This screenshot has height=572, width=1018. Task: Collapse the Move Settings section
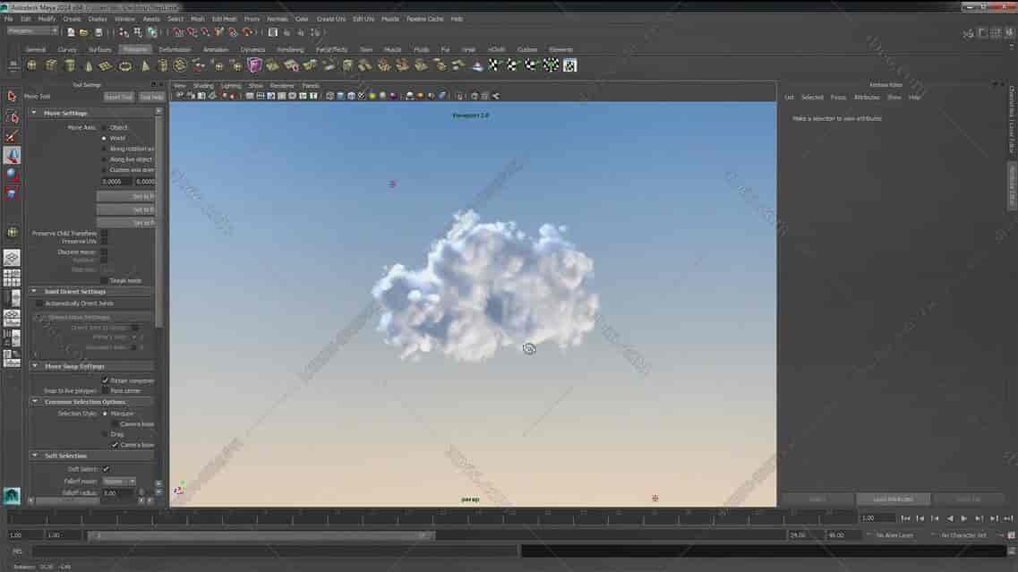(x=34, y=112)
